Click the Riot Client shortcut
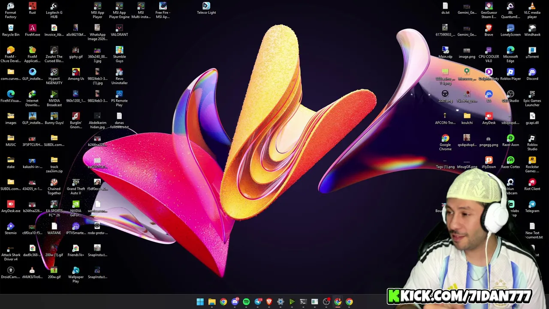The width and height of the screenshot is (549, 309). [x=532, y=185]
